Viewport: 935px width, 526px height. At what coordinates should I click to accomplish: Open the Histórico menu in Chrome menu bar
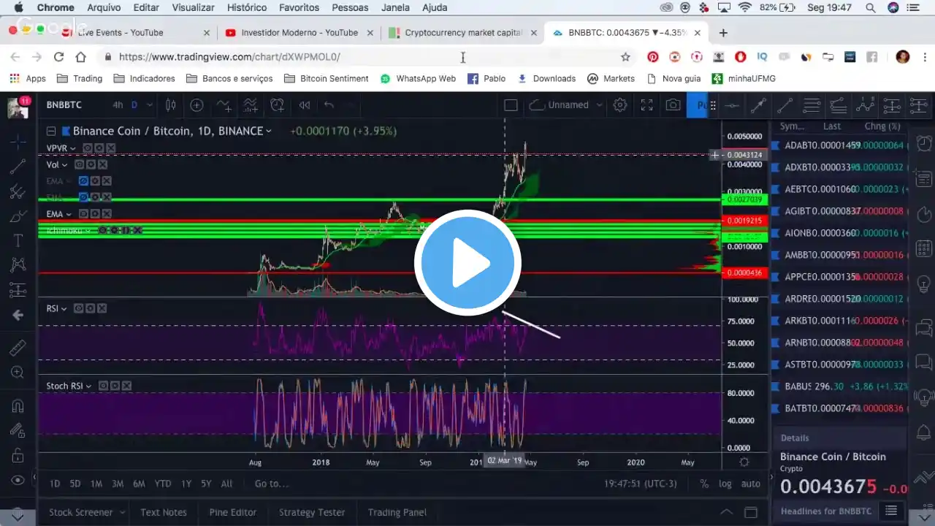247,7
